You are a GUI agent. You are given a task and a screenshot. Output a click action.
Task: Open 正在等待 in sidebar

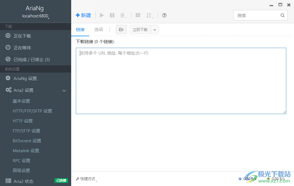[36, 48]
